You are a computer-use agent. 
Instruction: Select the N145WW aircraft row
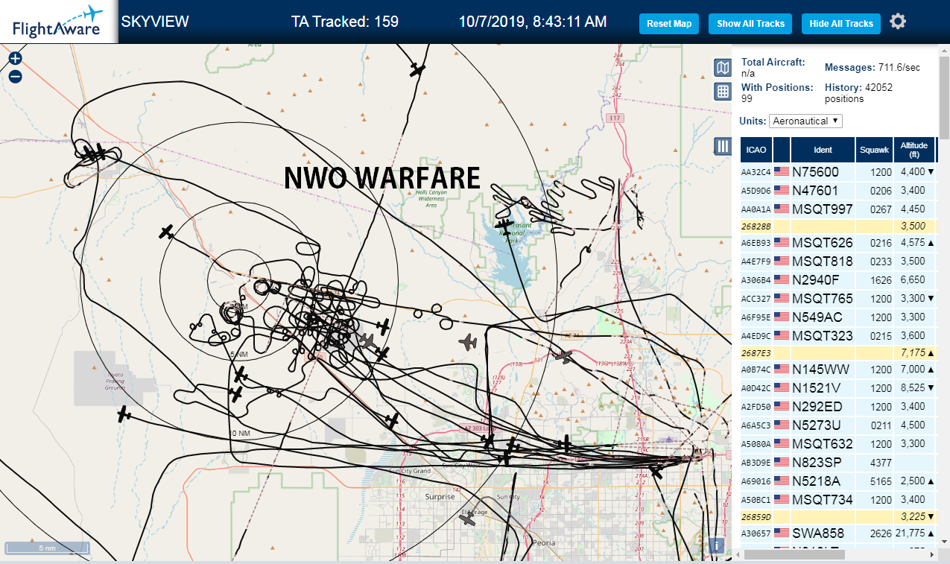838,369
